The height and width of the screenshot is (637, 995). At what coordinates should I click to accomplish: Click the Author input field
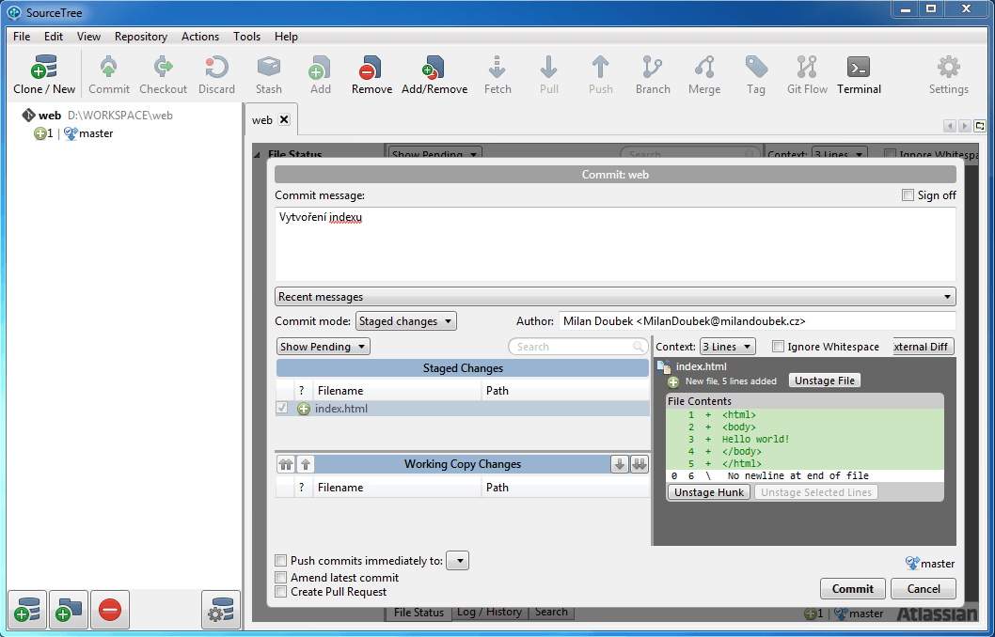[x=757, y=321]
